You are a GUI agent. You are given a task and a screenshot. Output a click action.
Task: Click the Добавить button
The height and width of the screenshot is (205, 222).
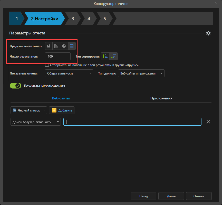62,110
